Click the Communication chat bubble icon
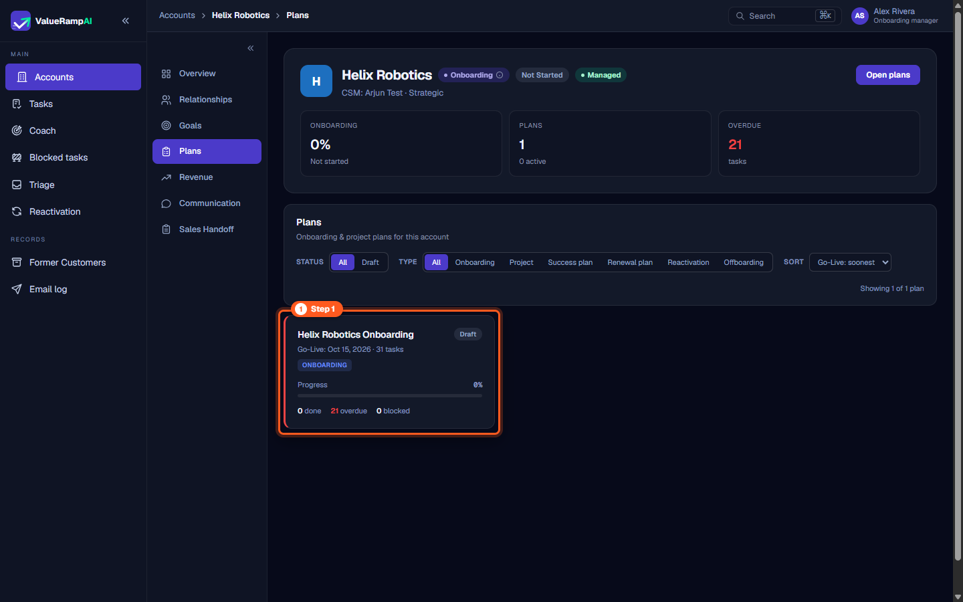963x602 pixels. (x=167, y=203)
